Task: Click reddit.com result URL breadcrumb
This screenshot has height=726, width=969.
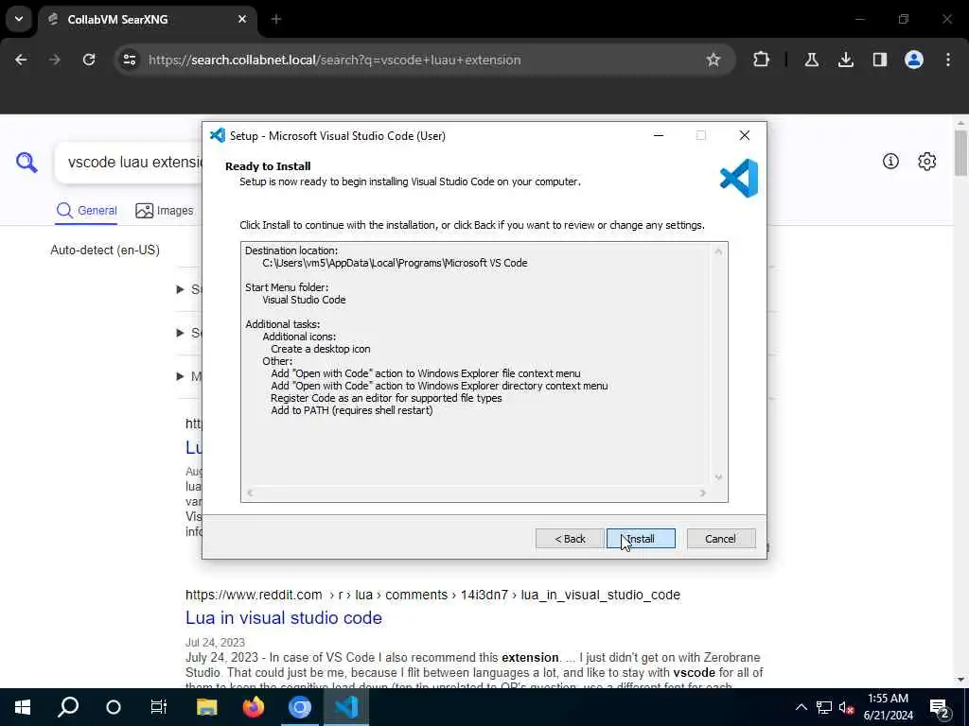Action: (432, 596)
